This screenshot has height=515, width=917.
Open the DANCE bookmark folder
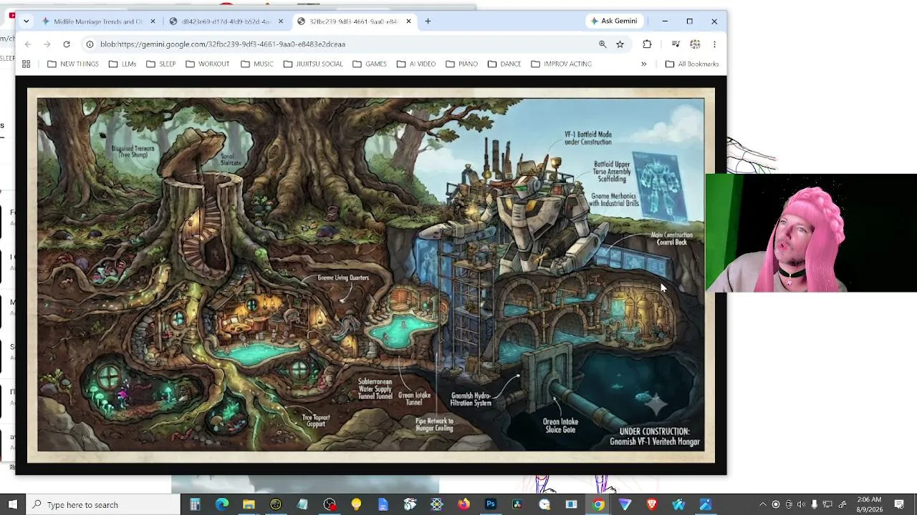coord(504,64)
